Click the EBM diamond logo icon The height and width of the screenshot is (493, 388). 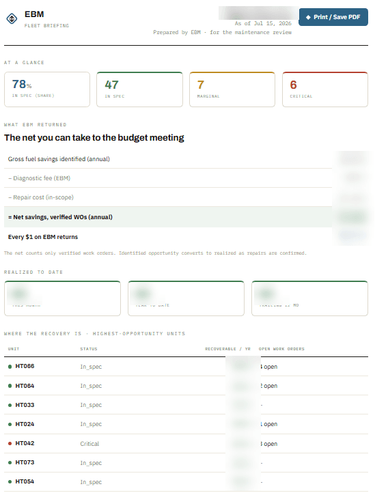point(12,18)
